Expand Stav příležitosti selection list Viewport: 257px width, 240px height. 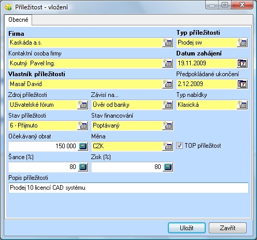(83, 125)
